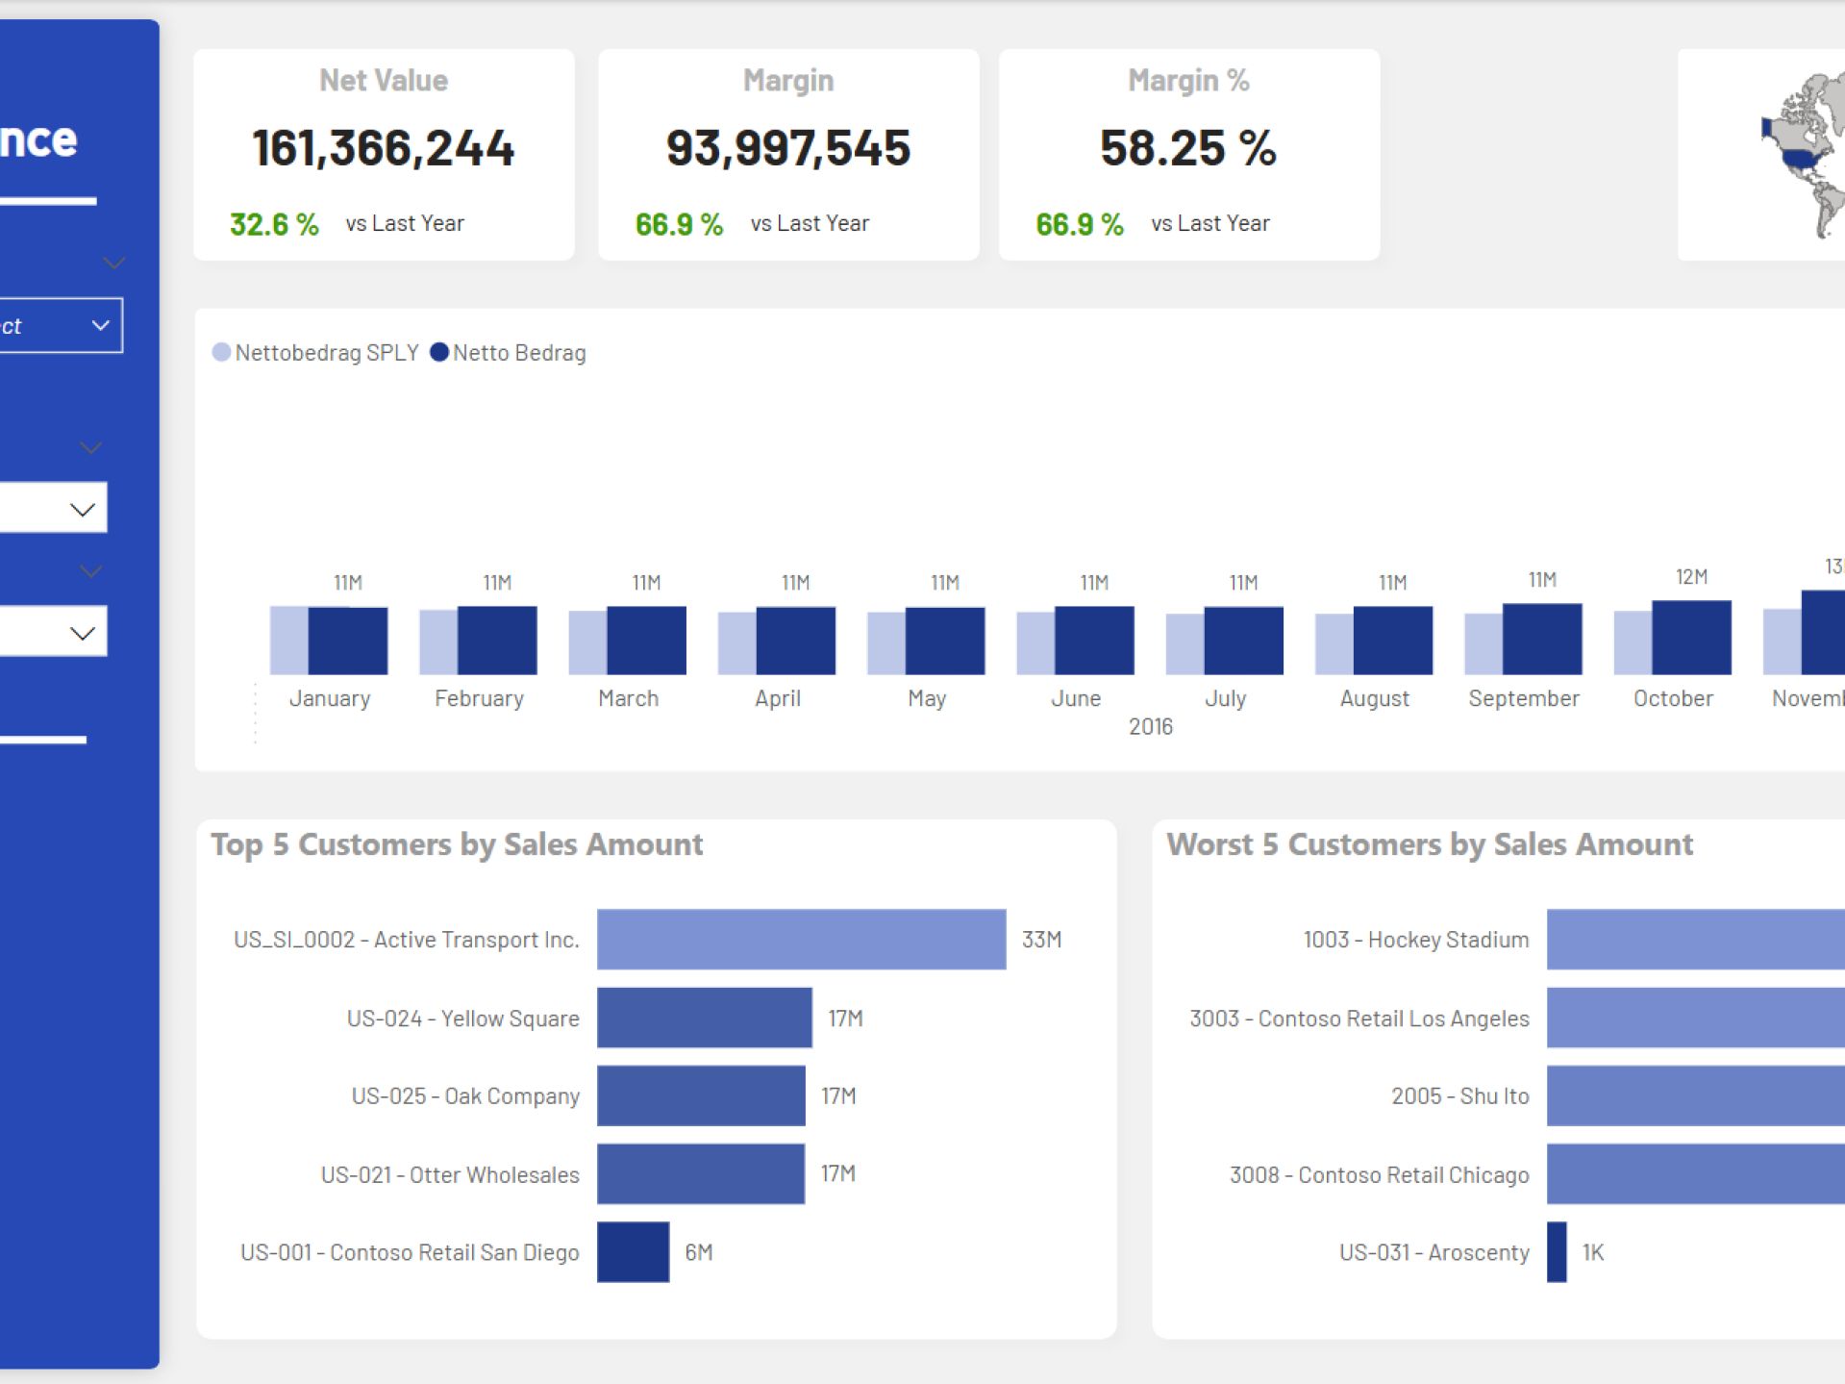
Task: Click the dark January Netto Bedrag column
Action: pyautogui.click(x=348, y=641)
